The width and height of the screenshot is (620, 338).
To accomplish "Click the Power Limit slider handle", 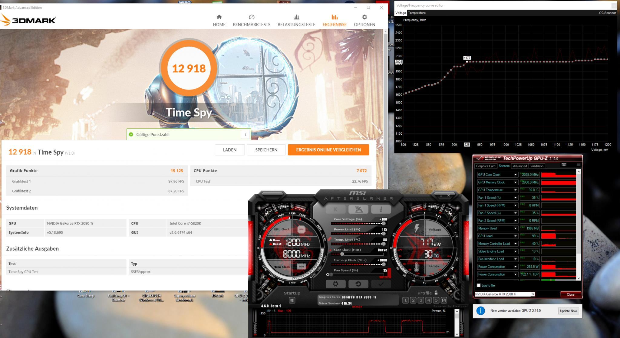I will pyautogui.click(x=384, y=234).
